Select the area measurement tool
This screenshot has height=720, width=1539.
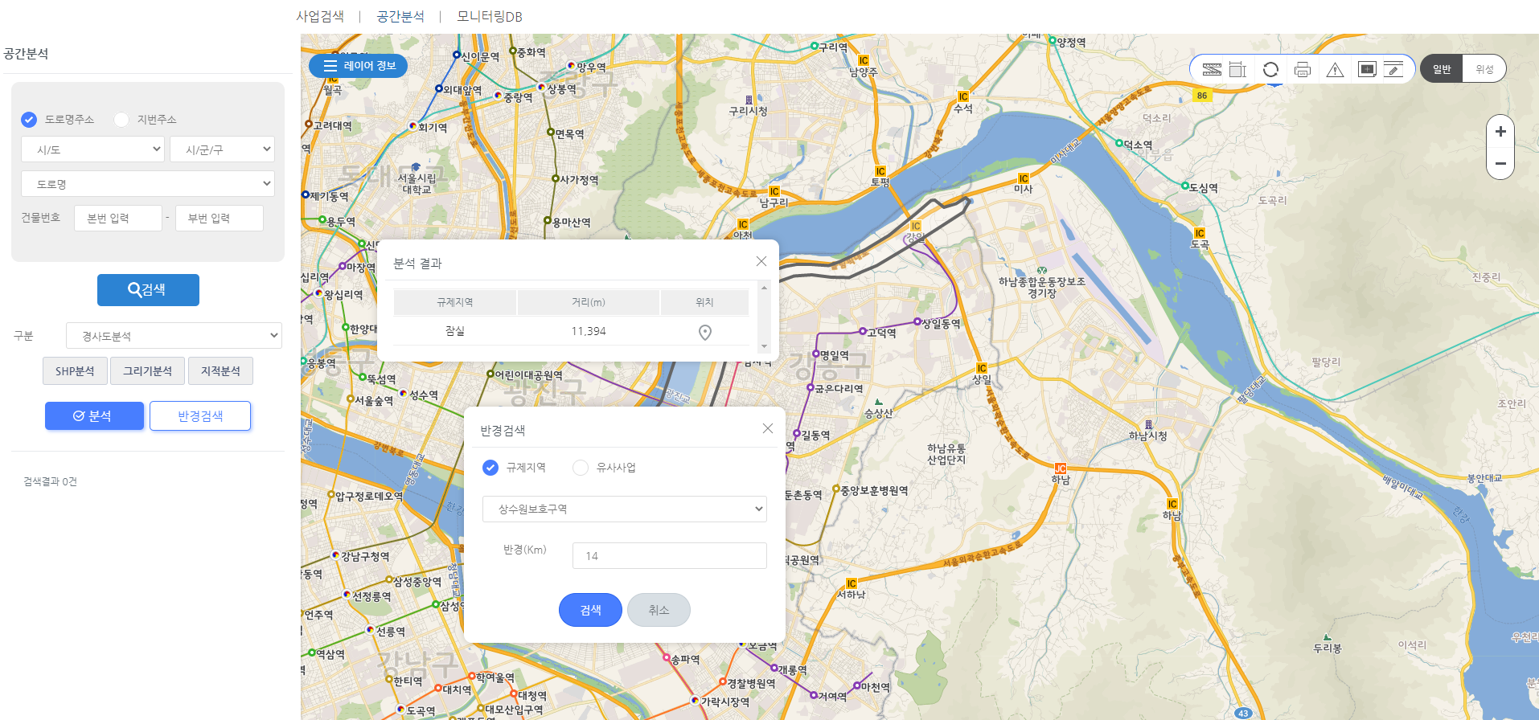click(1237, 69)
